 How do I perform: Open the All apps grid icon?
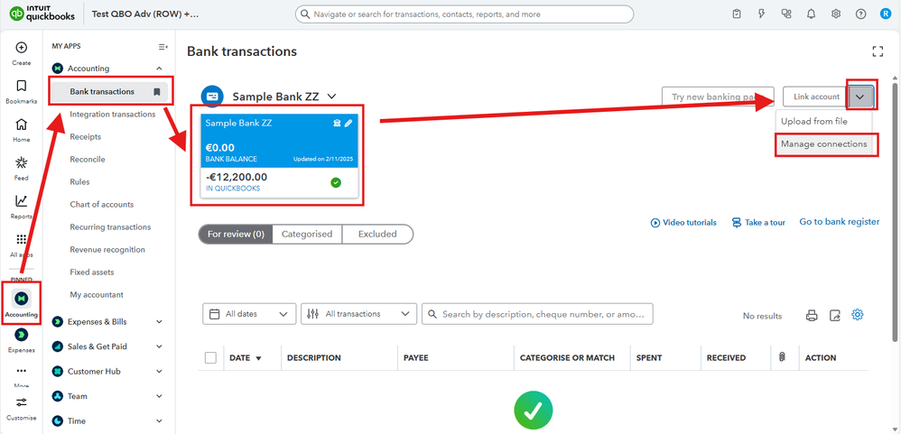coord(21,239)
